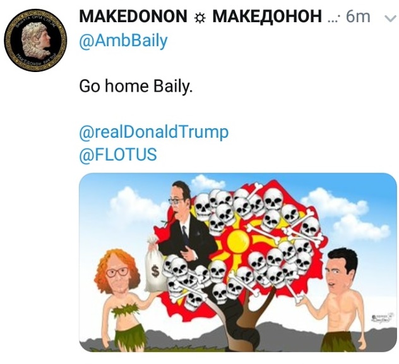Click the yellow sun emblem in cartoon
399x364 pixels.
click(x=238, y=242)
